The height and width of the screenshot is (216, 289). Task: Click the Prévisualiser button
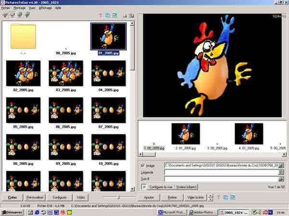(x=35, y=197)
